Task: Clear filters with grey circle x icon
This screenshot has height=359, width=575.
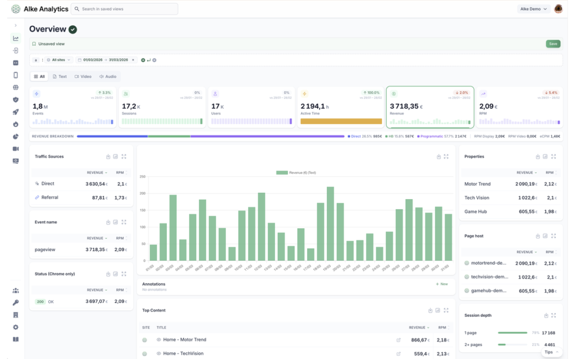Action: point(154,60)
